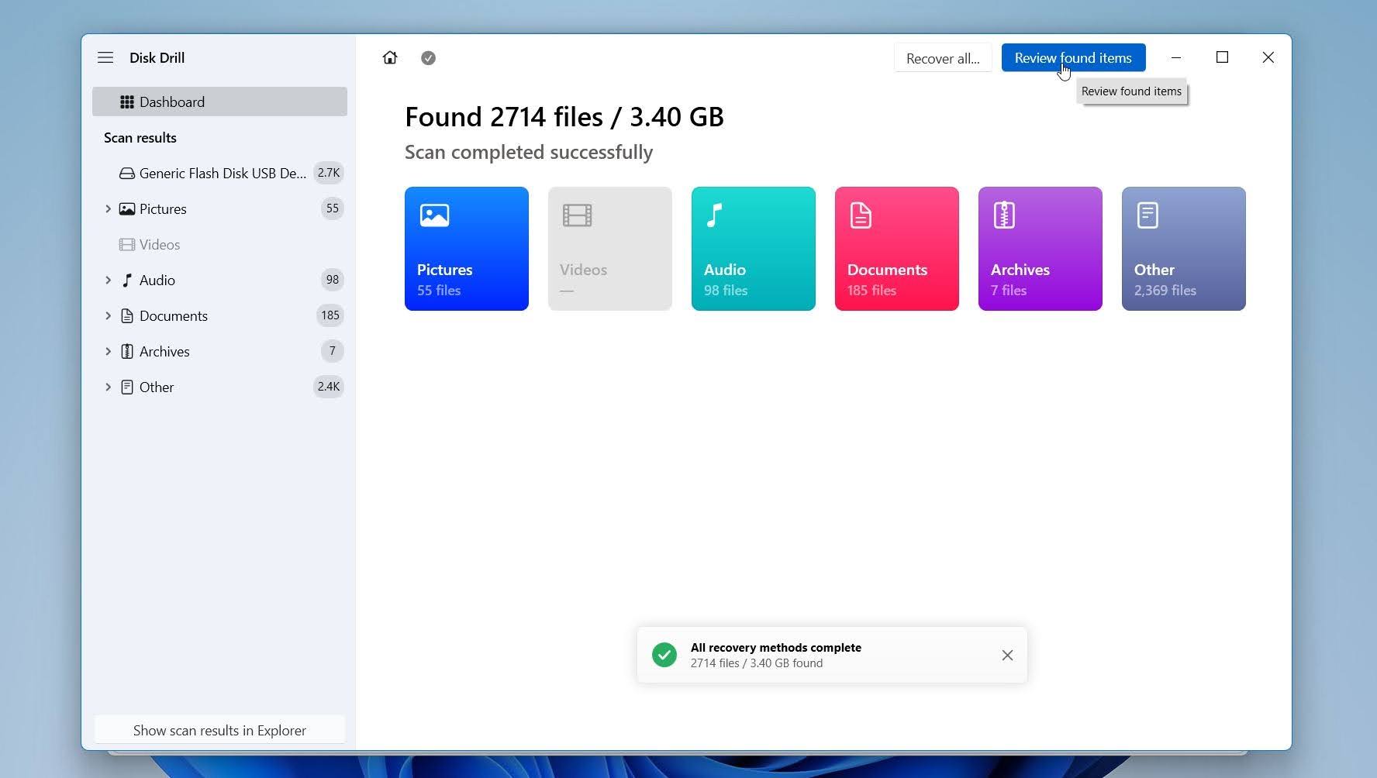Click the Other file sidebar icon
This screenshot has height=778, width=1377.
127,387
